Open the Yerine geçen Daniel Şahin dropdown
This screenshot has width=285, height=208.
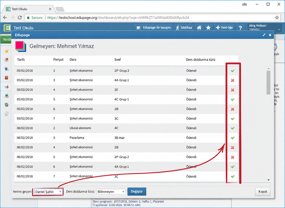48,192
